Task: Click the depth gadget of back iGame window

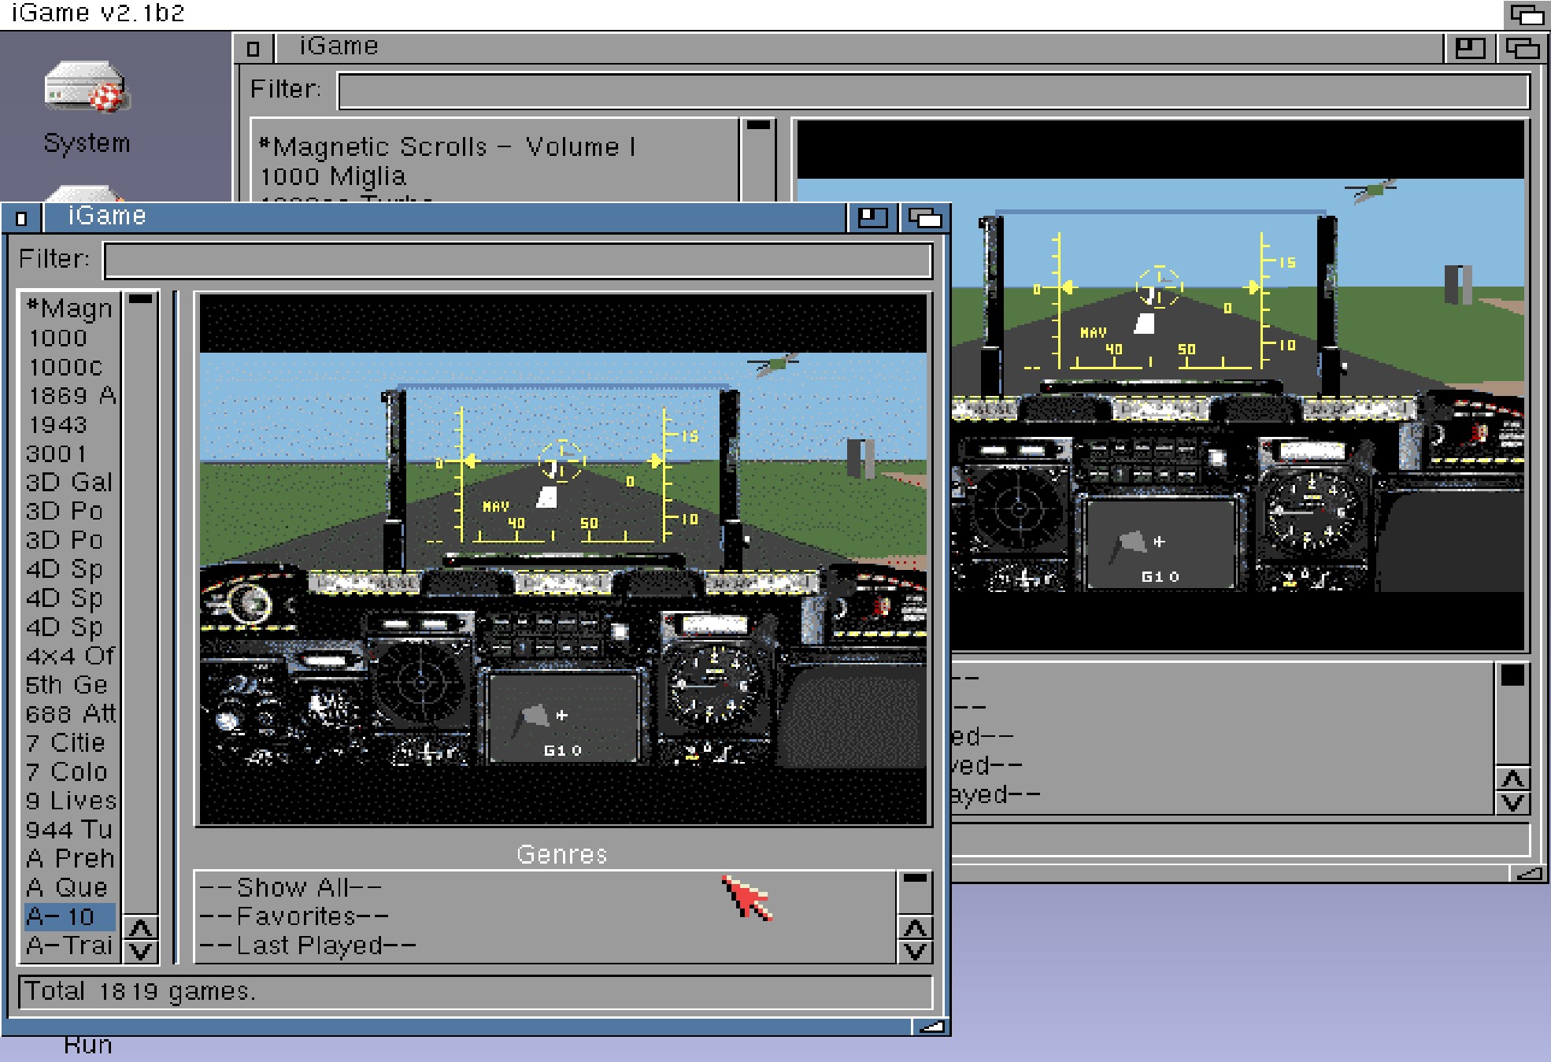Action: pos(1522,49)
